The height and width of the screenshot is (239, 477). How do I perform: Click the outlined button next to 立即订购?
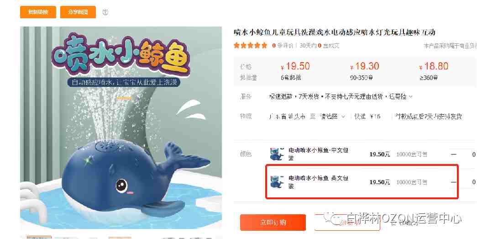click(347, 223)
